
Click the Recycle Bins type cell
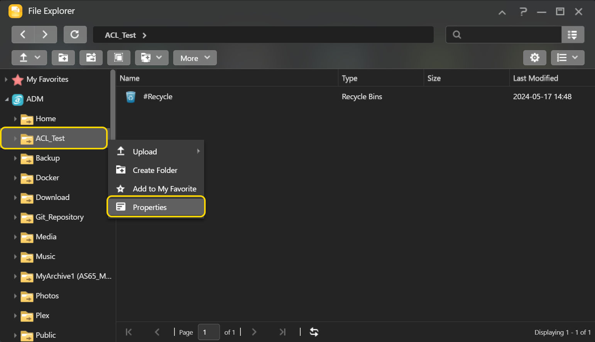(362, 97)
